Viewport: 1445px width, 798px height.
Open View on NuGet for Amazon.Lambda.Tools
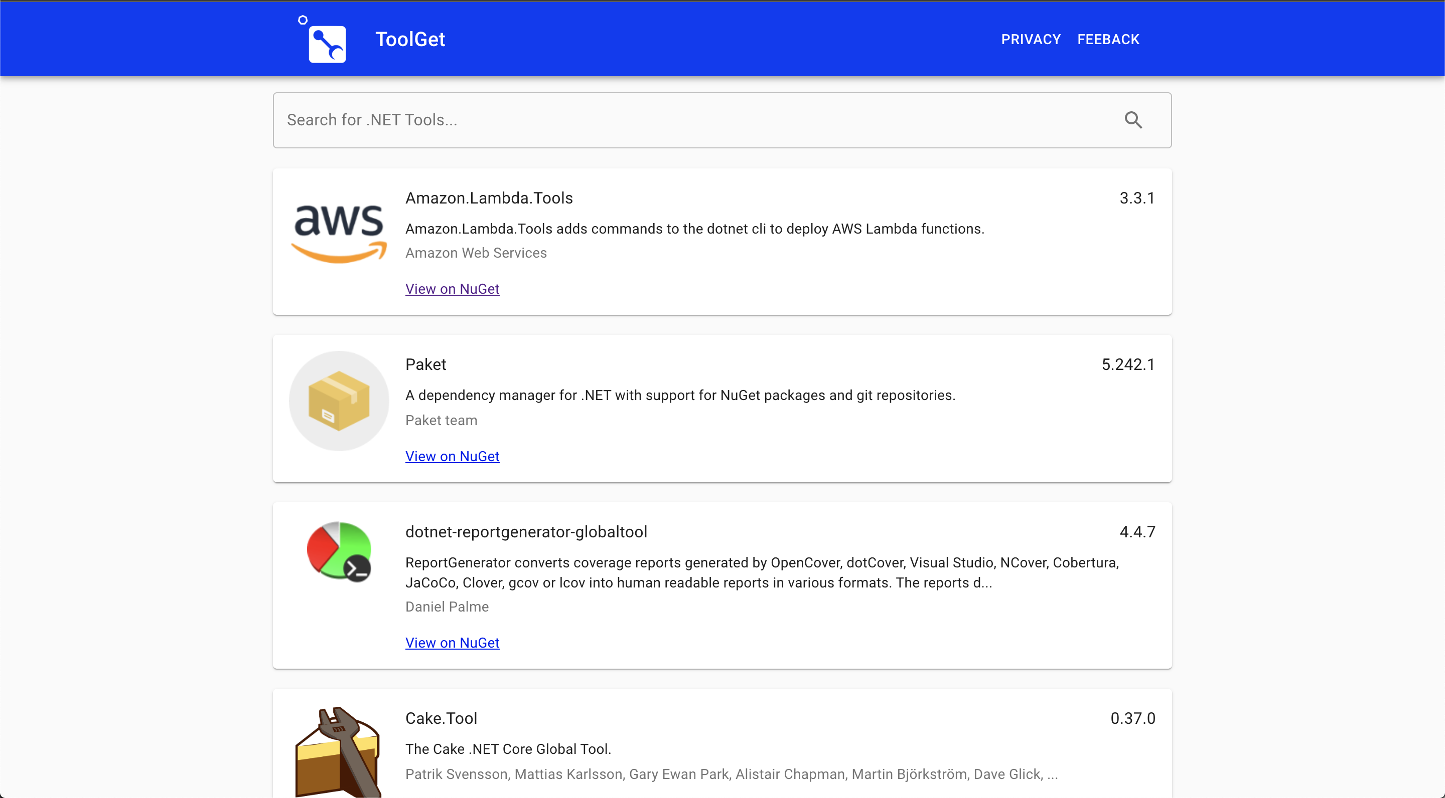452,289
